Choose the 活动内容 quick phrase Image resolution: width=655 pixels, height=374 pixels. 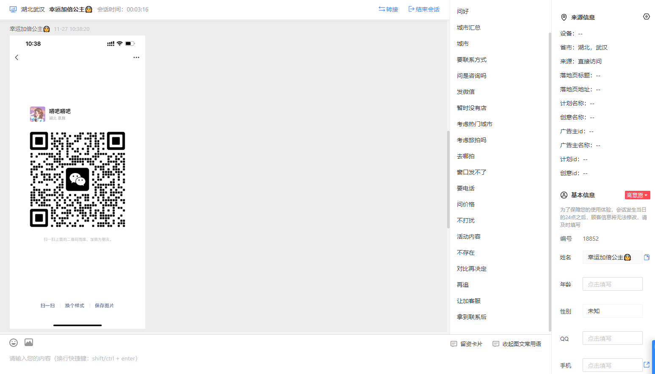(x=469, y=236)
